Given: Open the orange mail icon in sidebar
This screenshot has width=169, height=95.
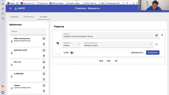Looking at the screenshot, I should 3,87.
